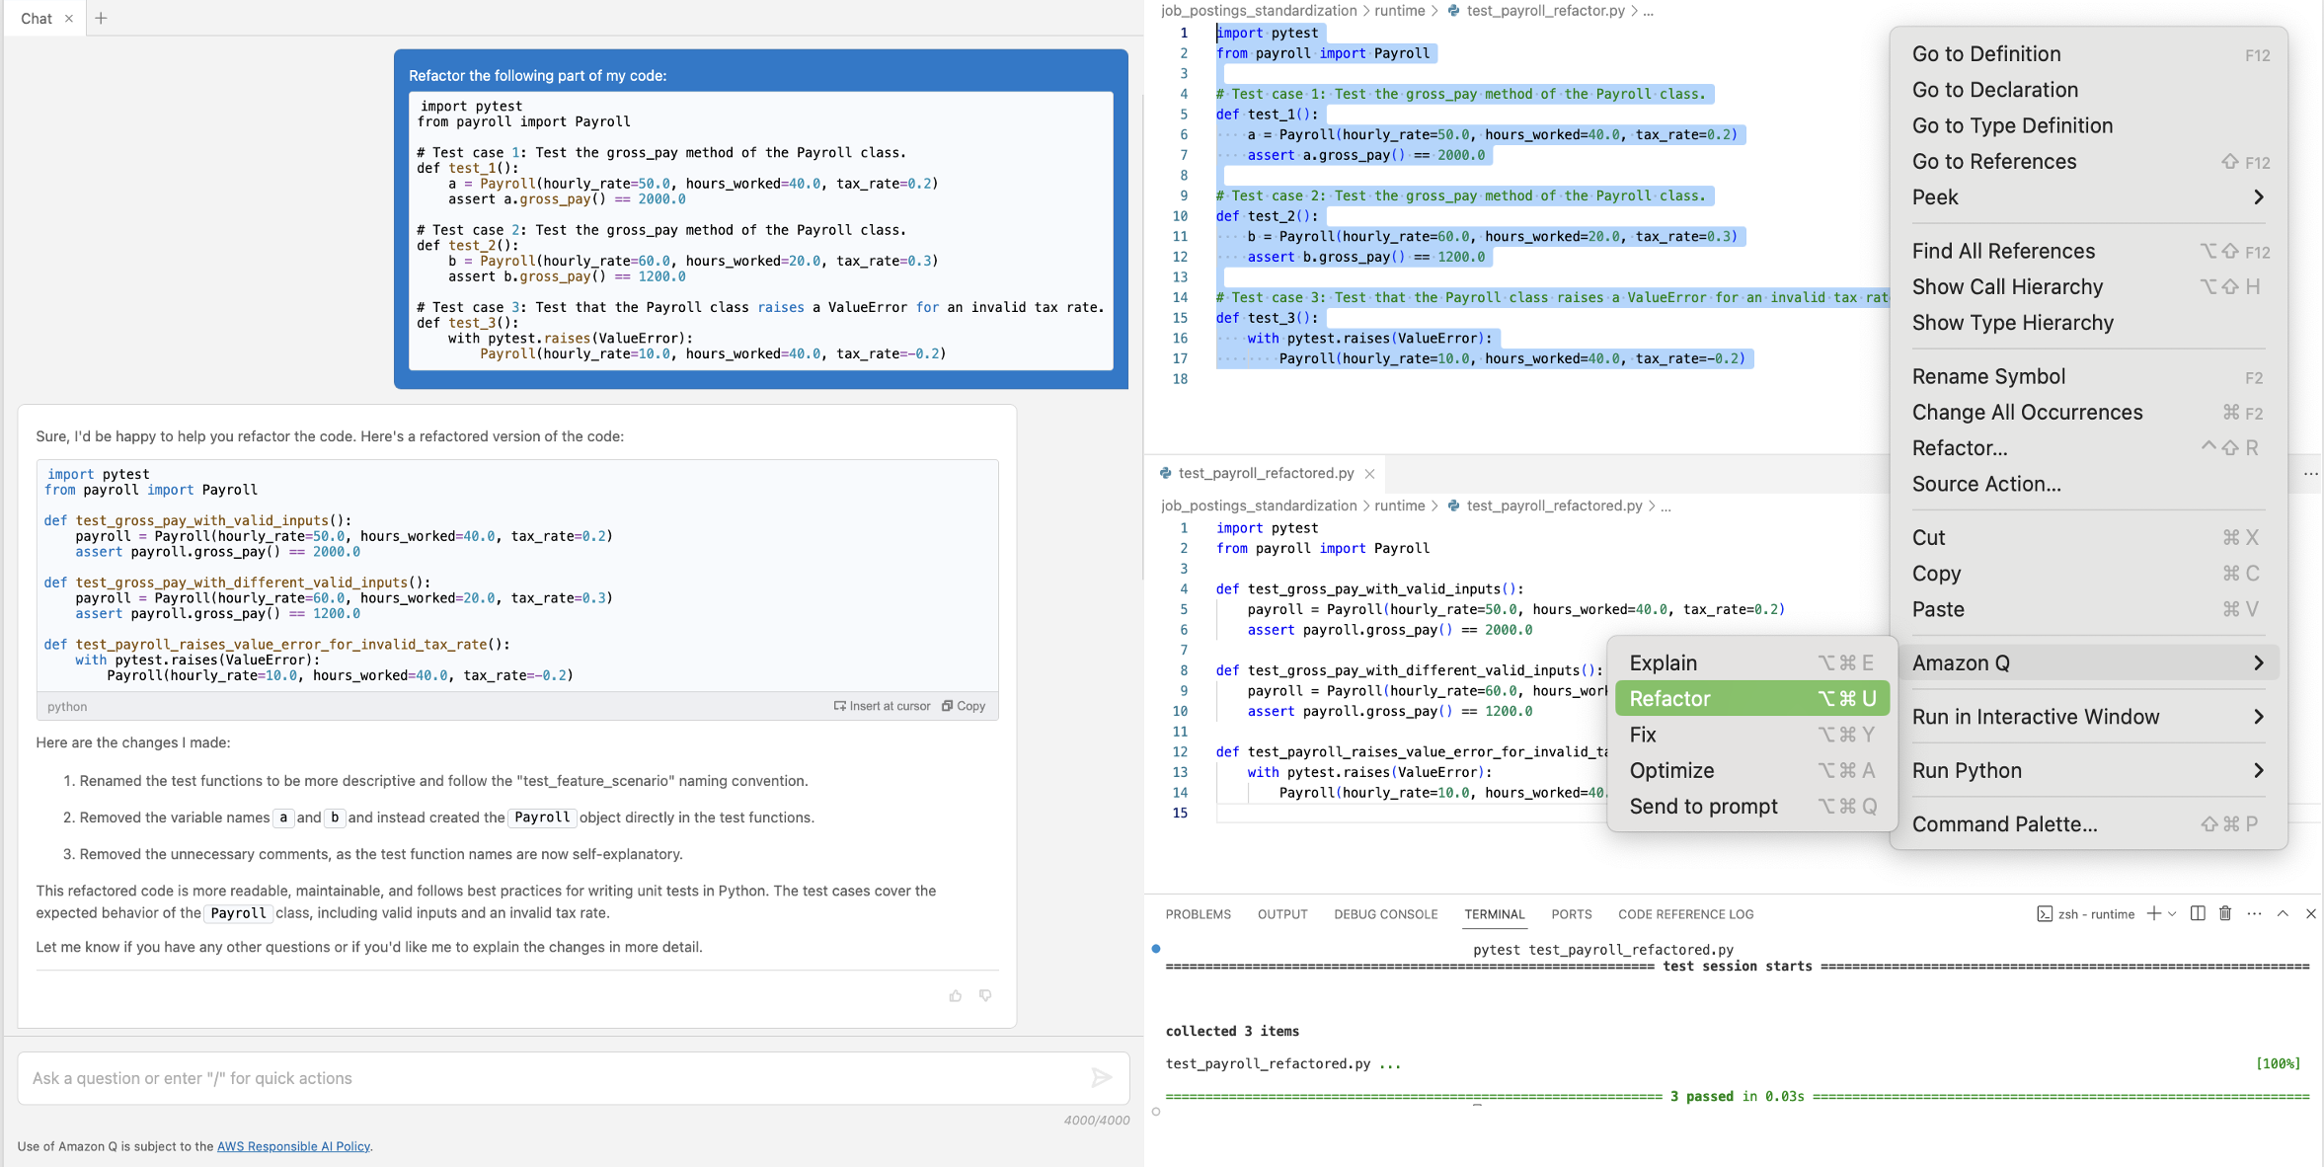Insert code at cursor from chat response

882,705
